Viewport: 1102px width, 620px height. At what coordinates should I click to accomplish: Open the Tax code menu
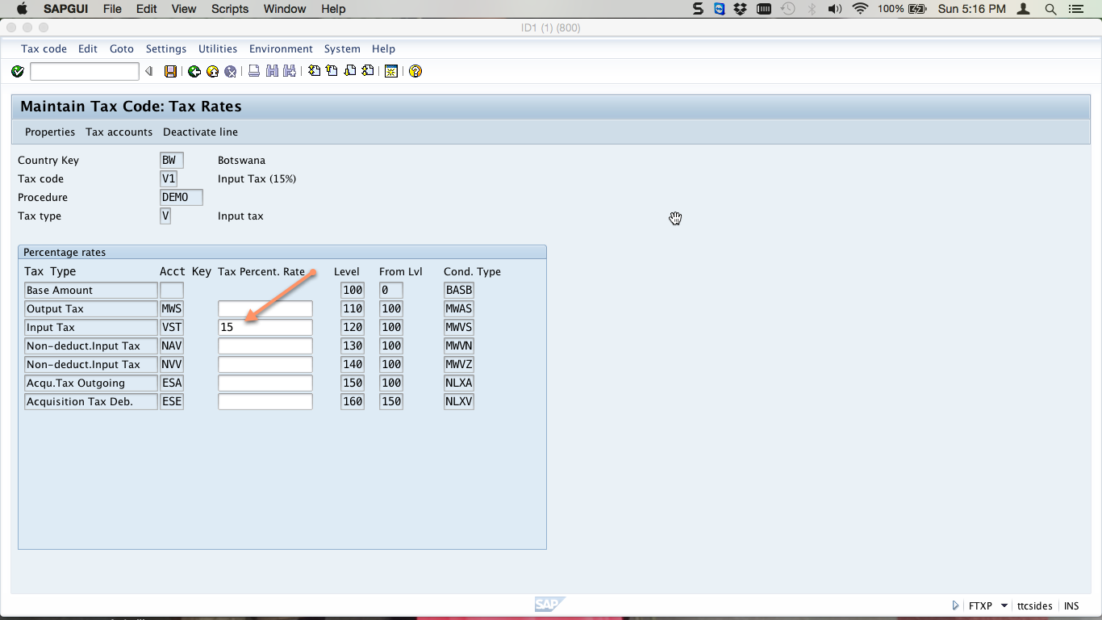44,48
